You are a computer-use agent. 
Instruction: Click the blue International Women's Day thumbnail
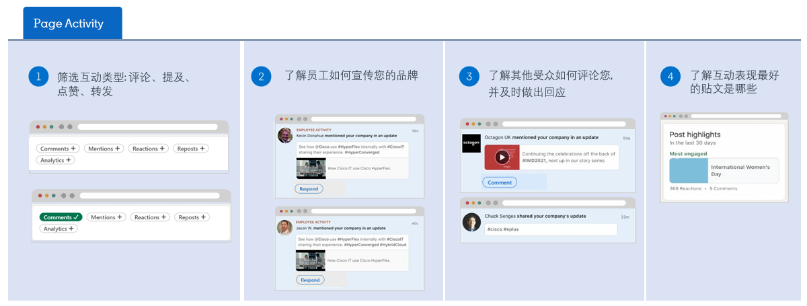coord(689,171)
